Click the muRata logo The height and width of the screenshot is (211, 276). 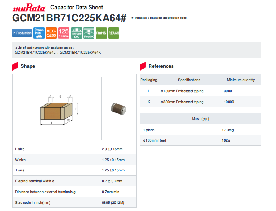tap(28, 8)
